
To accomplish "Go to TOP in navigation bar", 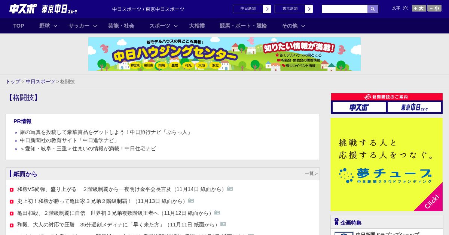I will pos(19,26).
